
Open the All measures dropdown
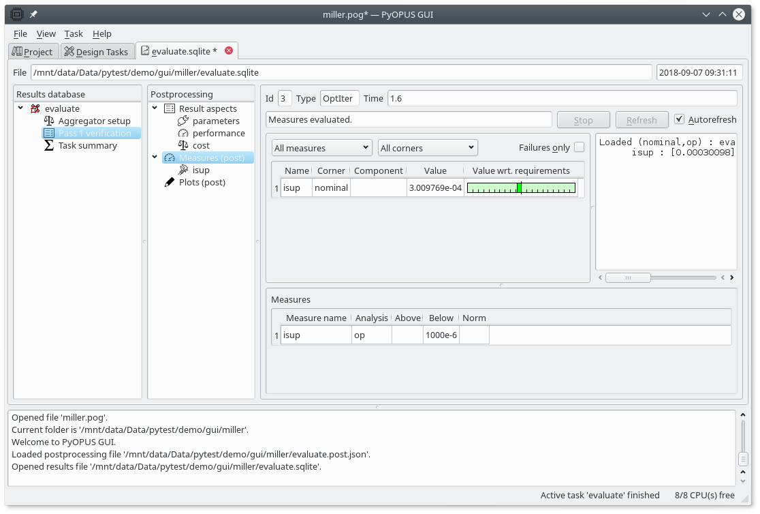click(x=321, y=148)
